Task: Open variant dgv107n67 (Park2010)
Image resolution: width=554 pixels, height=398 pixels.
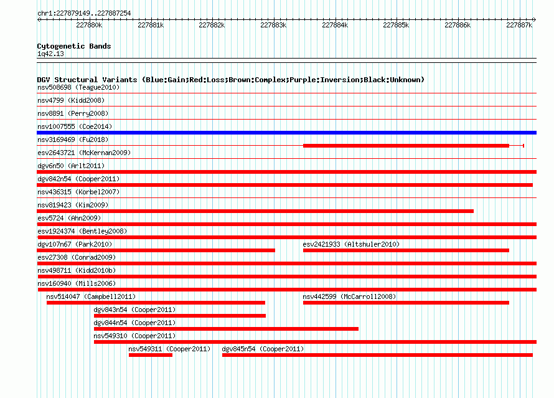Action: [75, 244]
